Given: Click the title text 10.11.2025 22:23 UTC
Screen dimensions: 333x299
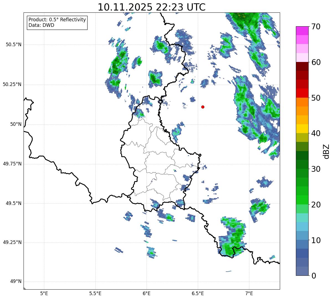Looking at the screenshot, I should (x=152, y=7).
